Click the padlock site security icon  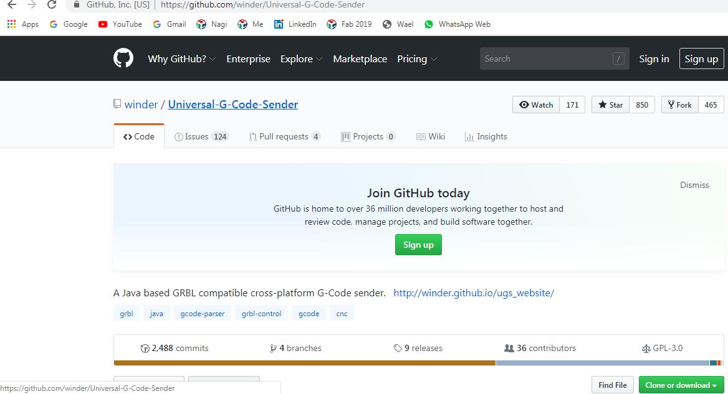pyautogui.click(x=77, y=4)
